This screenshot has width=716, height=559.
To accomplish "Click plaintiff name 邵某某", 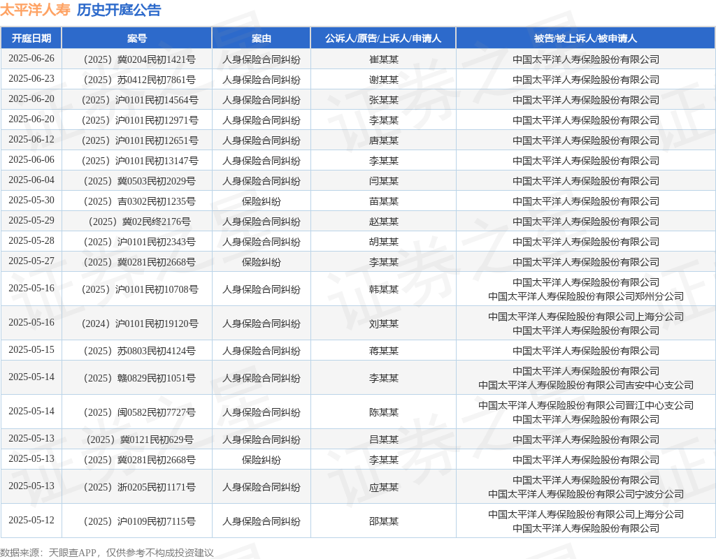I will pyautogui.click(x=384, y=521).
